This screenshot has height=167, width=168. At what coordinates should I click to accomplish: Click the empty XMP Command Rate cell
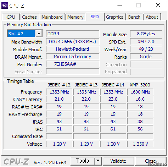tap(140, 136)
